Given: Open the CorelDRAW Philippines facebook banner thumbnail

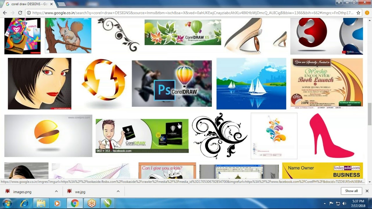Looking at the screenshot, I should (142, 136).
